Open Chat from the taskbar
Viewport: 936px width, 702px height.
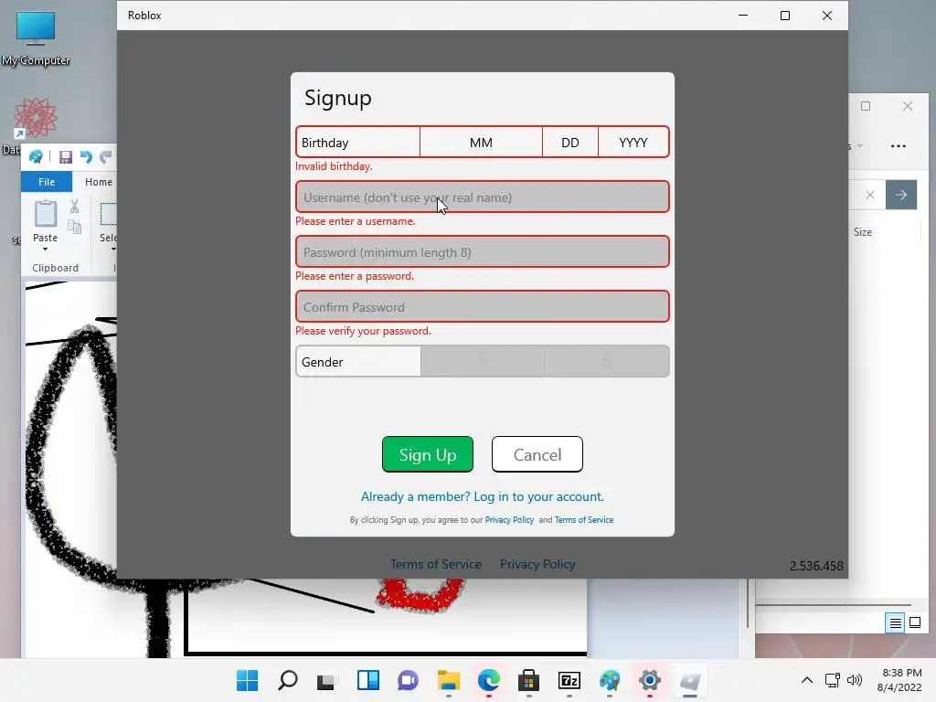tap(409, 680)
